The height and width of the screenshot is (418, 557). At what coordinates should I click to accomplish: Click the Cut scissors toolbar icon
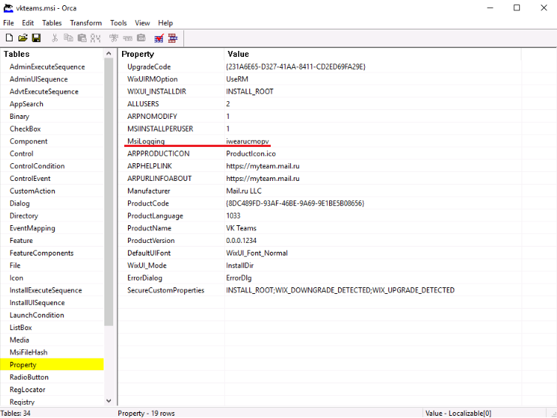point(55,38)
